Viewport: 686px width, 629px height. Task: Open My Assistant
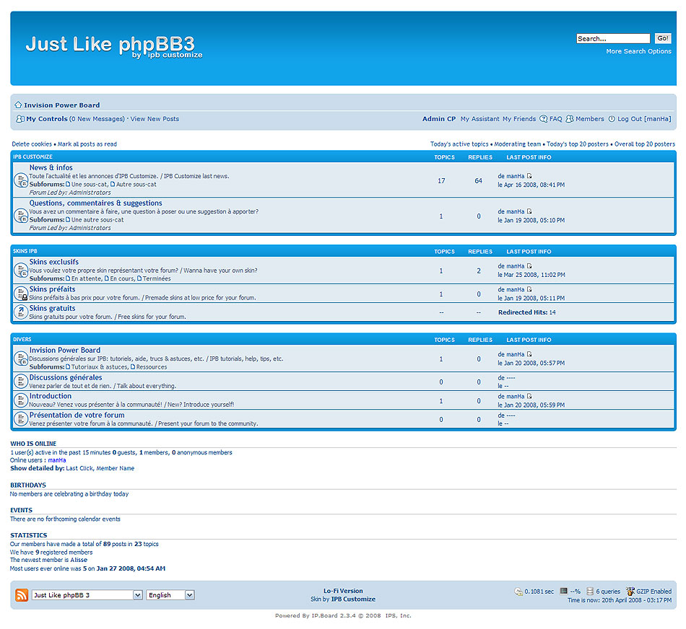pyautogui.click(x=479, y=119)
